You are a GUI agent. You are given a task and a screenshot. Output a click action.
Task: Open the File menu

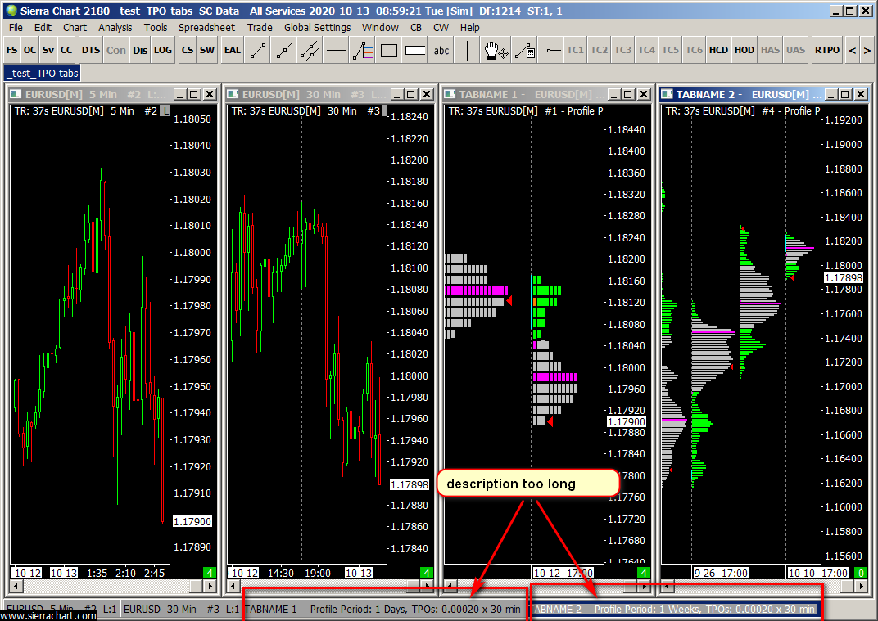click(16, 28)
